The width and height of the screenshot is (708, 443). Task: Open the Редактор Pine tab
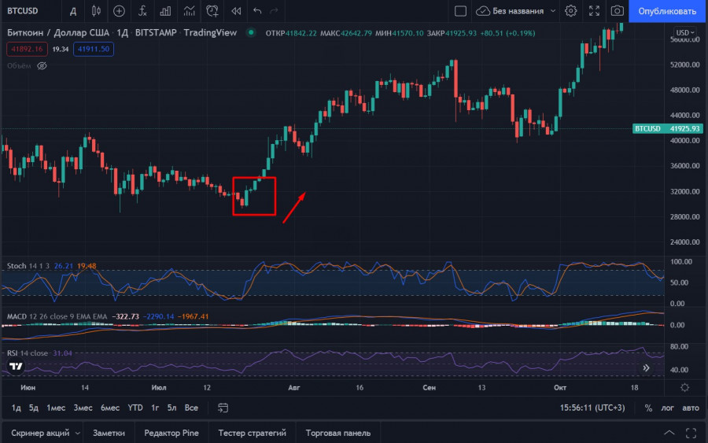coord(171,433)
